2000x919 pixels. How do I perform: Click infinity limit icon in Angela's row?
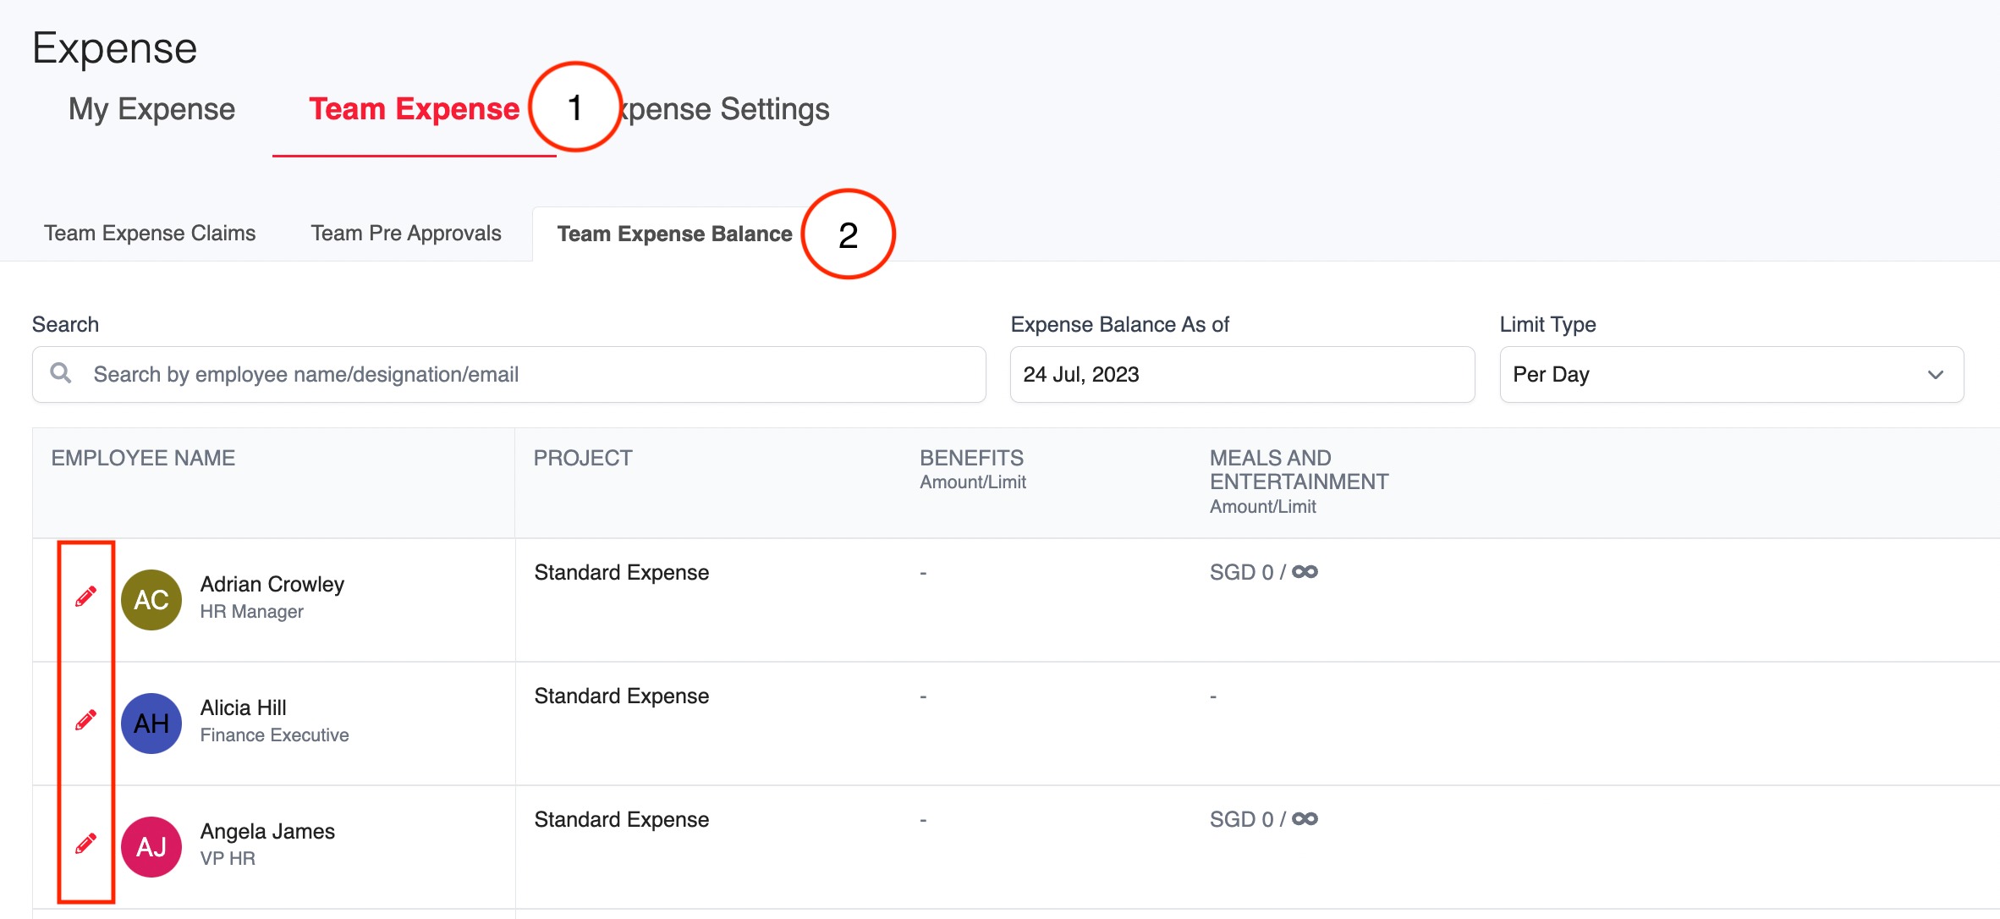coord(1305,819)
